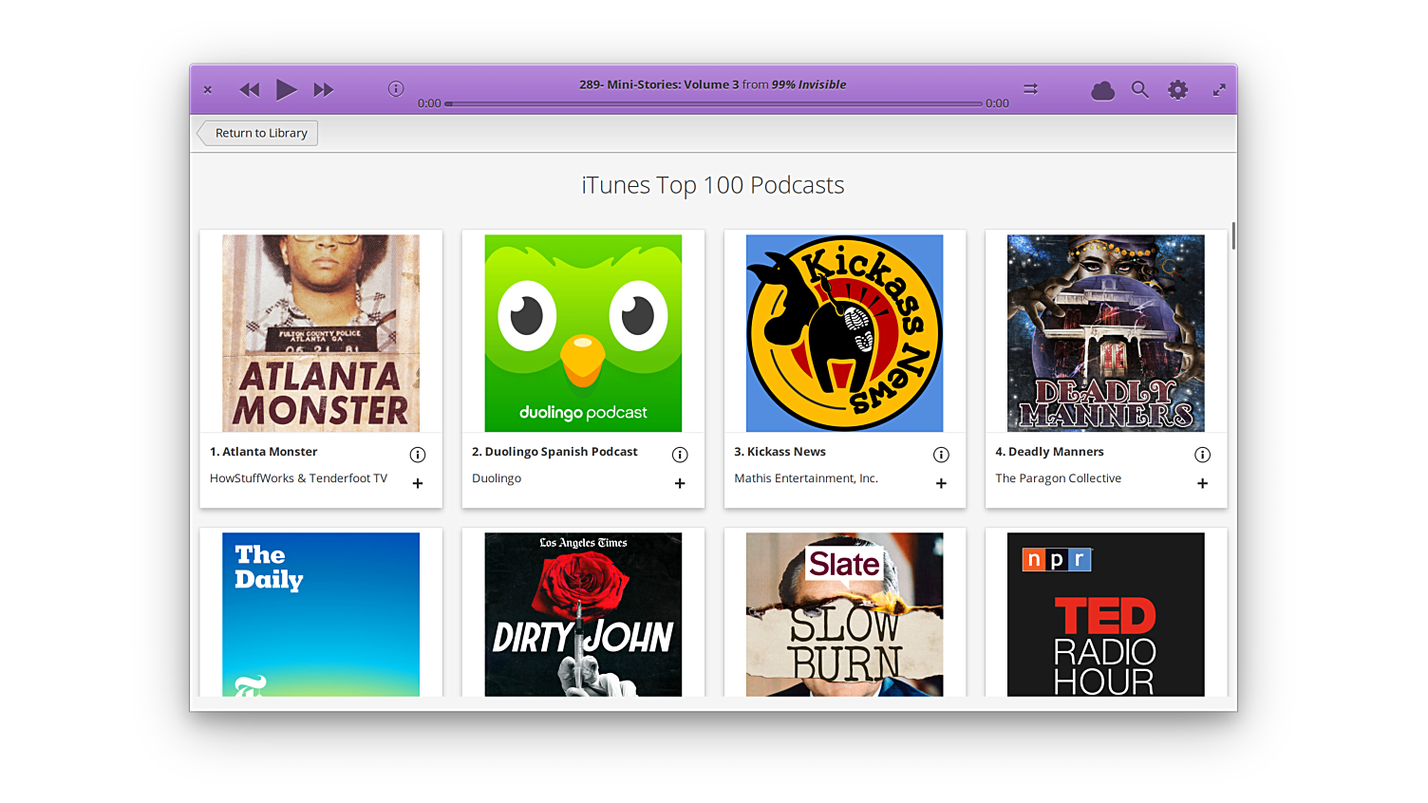Add Duolingo Spanish Podcast with plus icon

[x=680, y=483]
